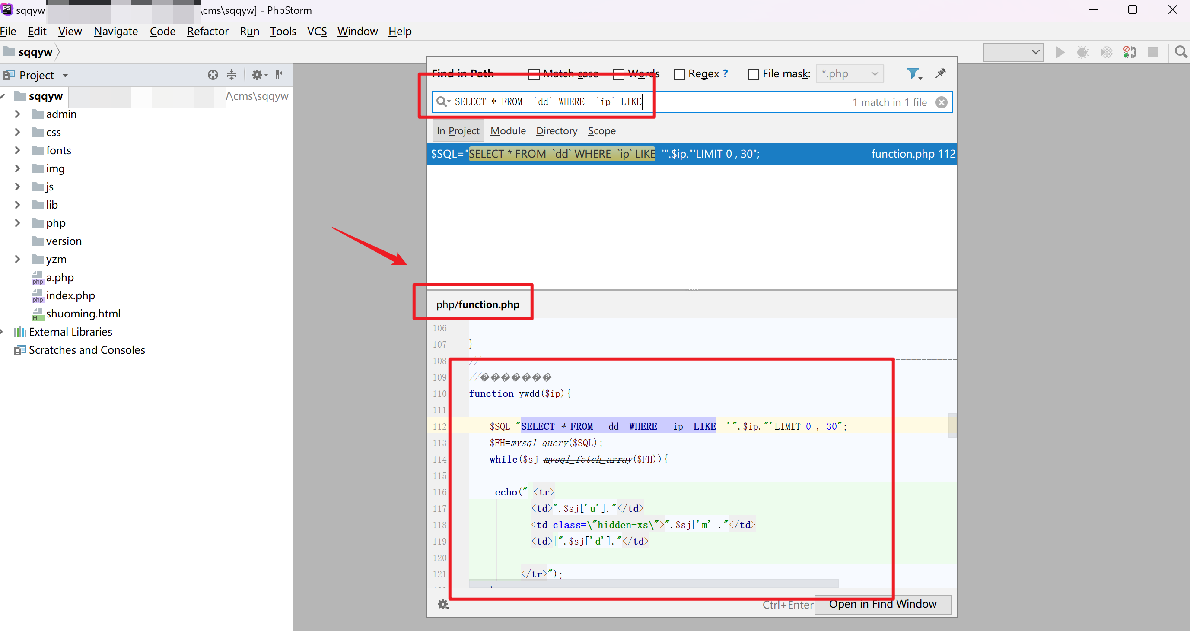Select the Scope tab
Image resolution: width=1190 pixels, height=631 pixels.
[601, 131]
